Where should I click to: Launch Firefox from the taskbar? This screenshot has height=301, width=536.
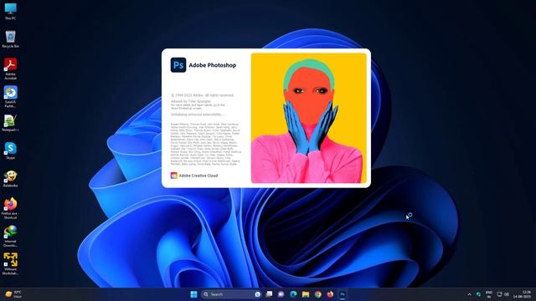pos(330,294)
